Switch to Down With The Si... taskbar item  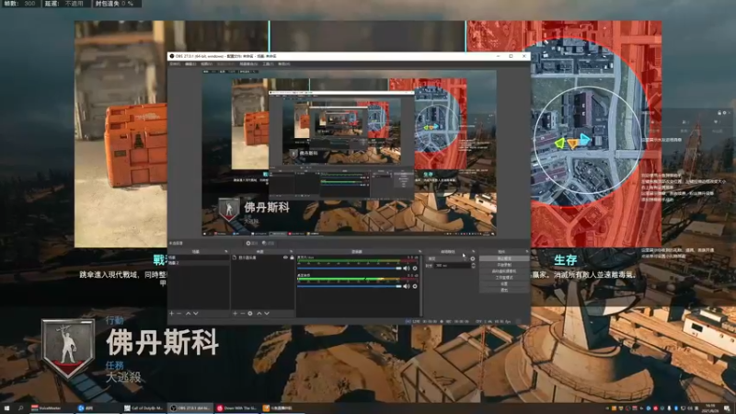[x=236, y=408]
